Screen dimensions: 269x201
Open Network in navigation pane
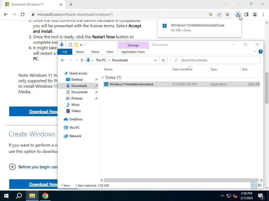75,136
